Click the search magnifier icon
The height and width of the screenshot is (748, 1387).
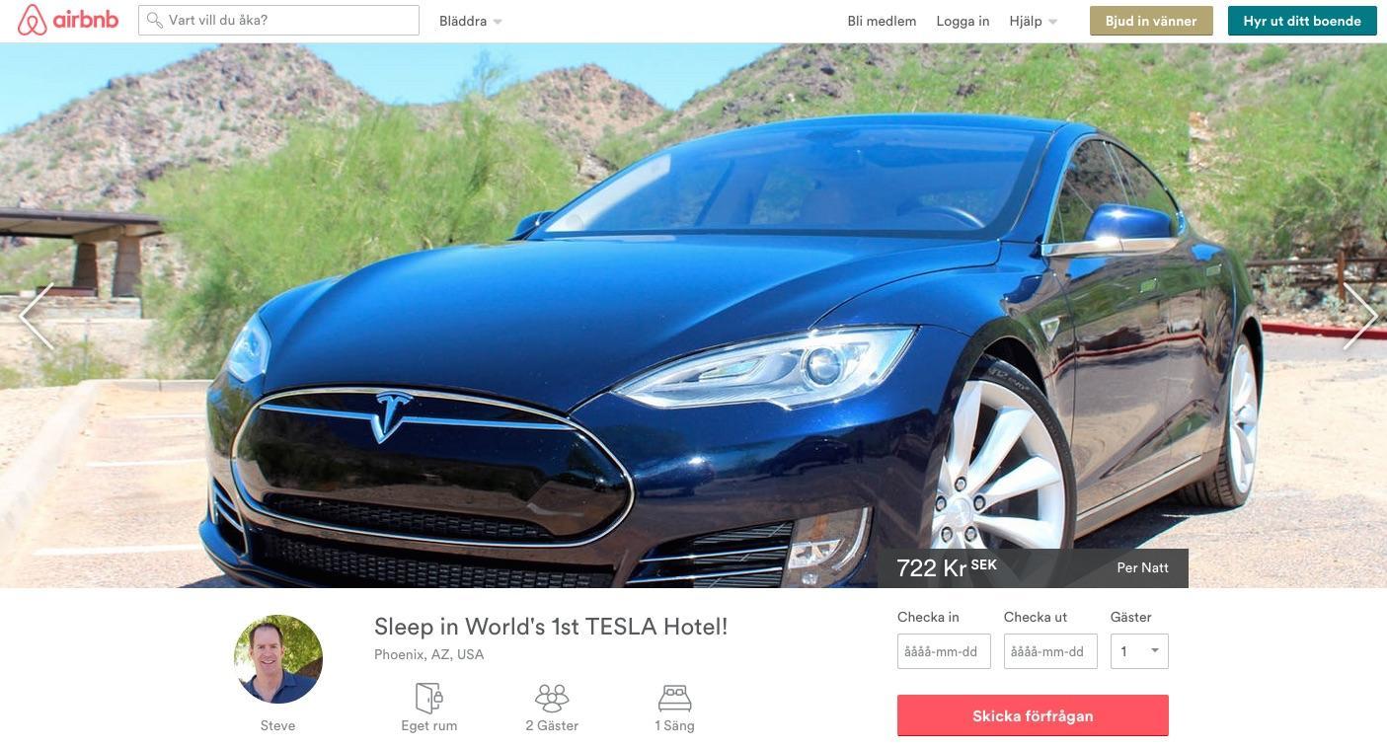click(154, 20)
